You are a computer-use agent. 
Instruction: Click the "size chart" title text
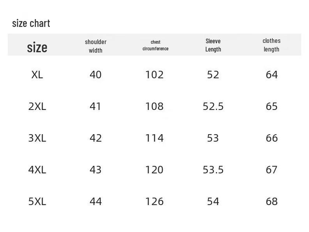coord(31,23)
